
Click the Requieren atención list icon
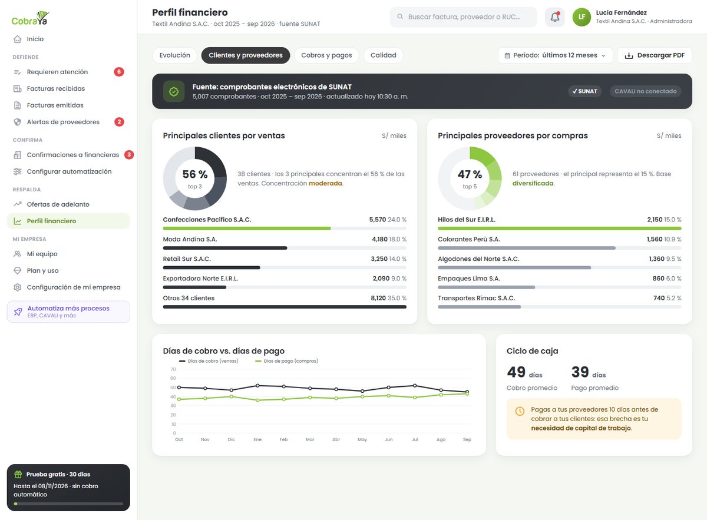[17, 72]
